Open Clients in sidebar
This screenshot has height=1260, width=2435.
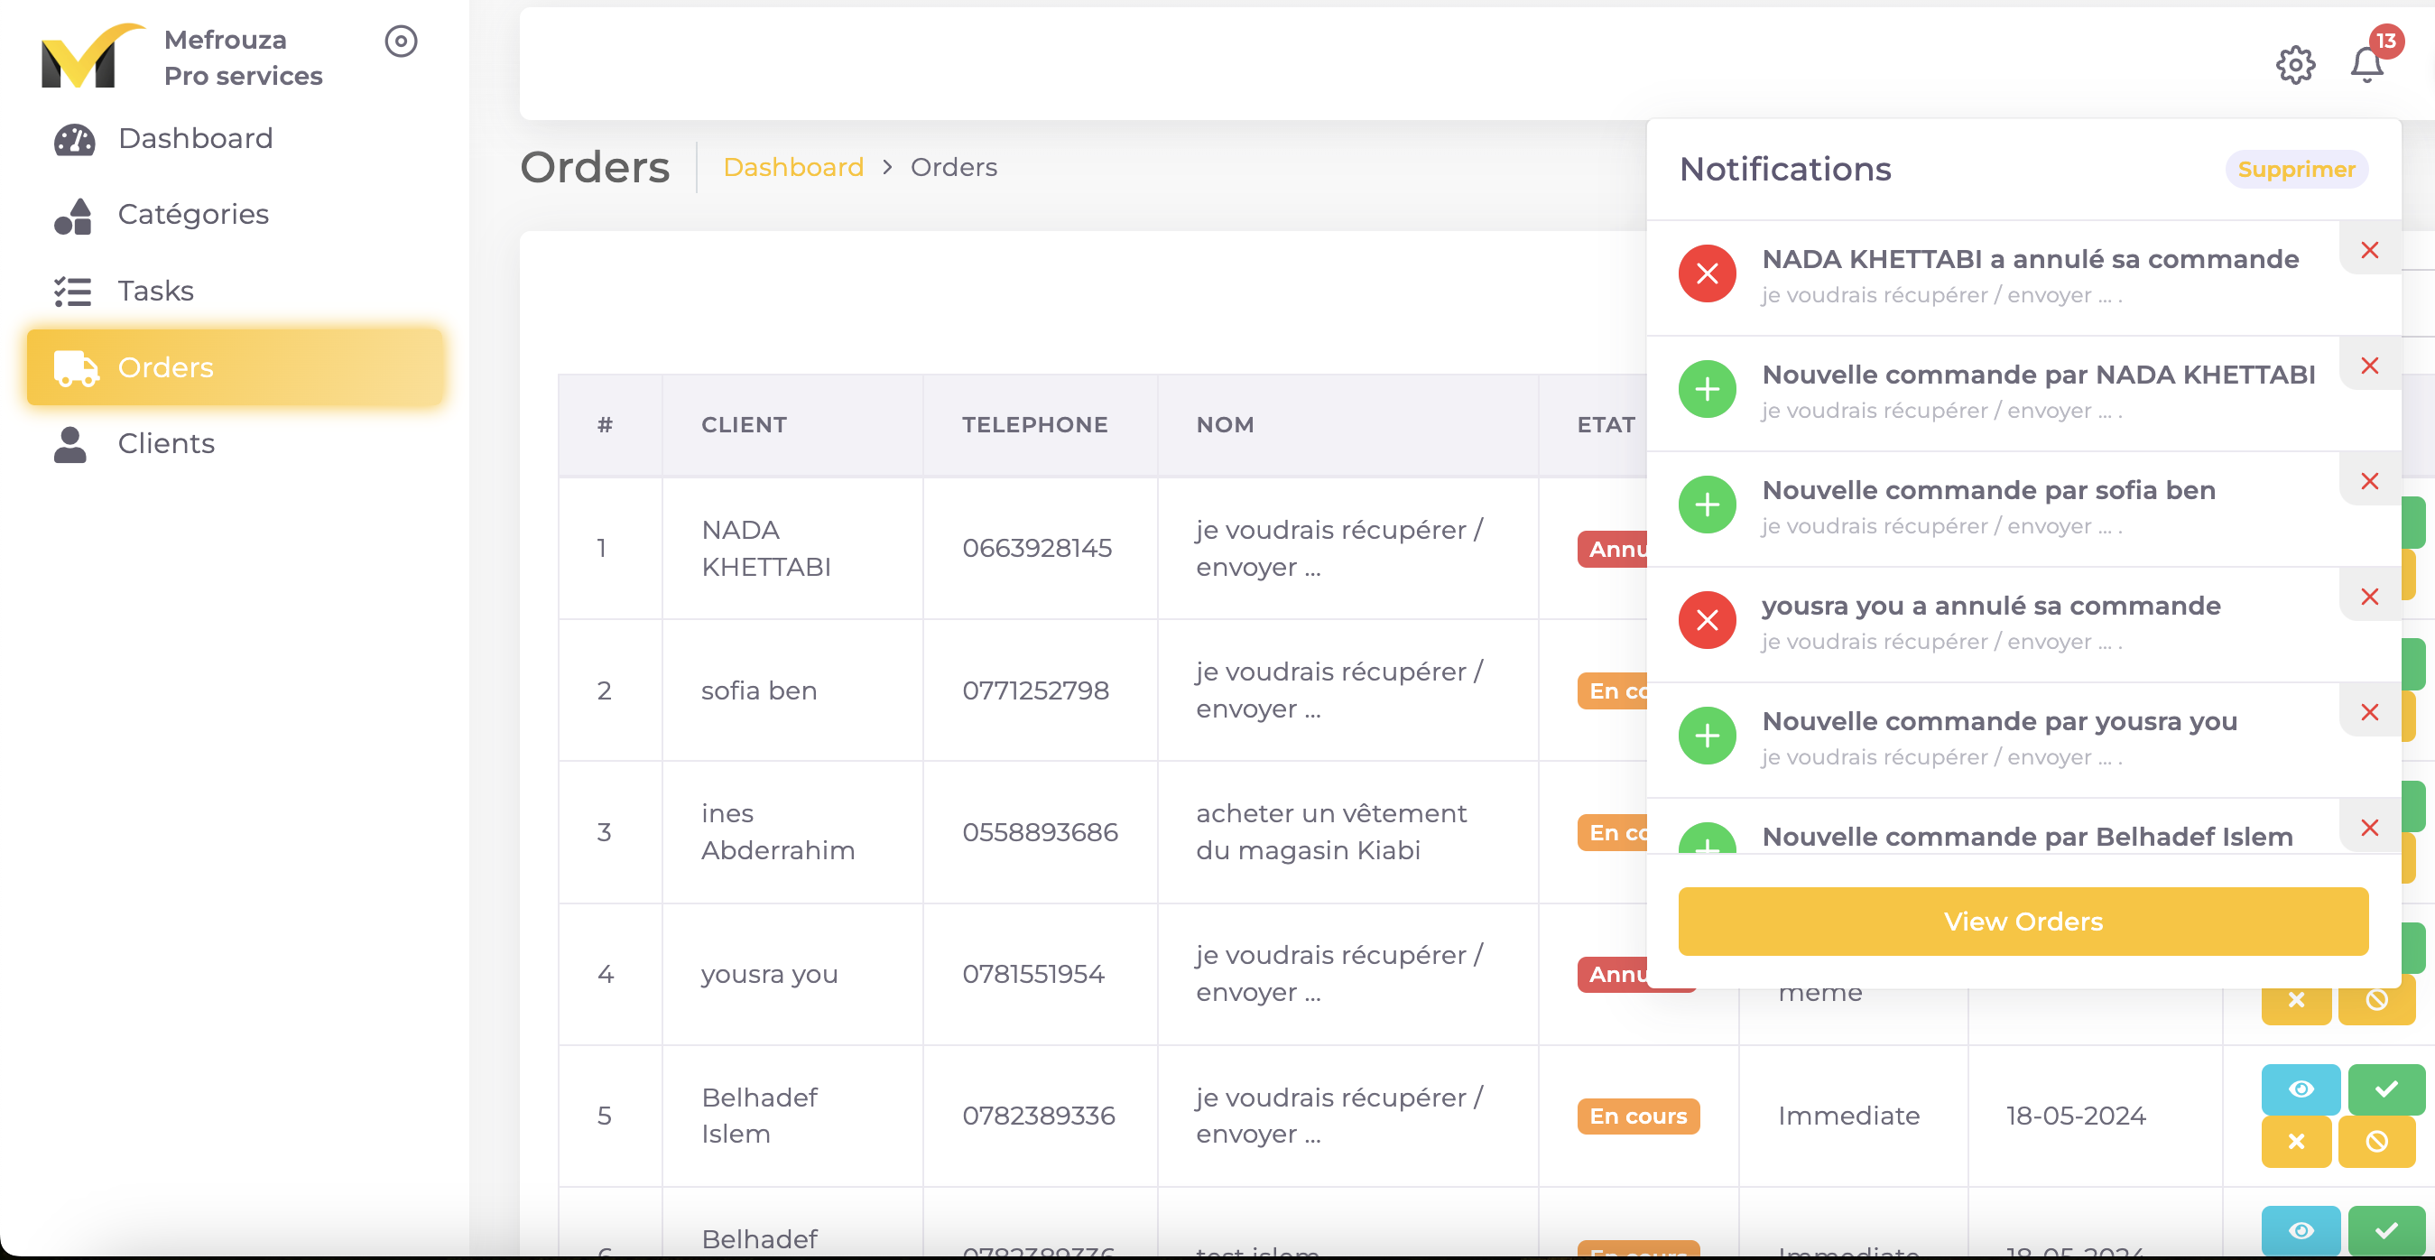165,443
